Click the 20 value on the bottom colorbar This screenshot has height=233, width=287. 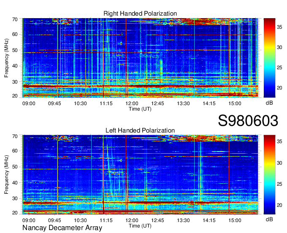click(279, 205)
